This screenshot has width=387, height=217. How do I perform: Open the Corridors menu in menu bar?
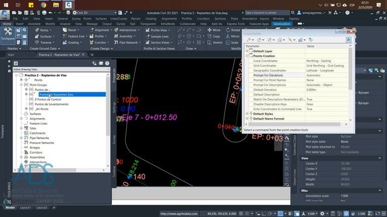coord(203,19)
